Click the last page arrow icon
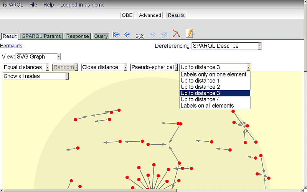The height and width of the screenshot is (192, 307). tap(164, 35)
